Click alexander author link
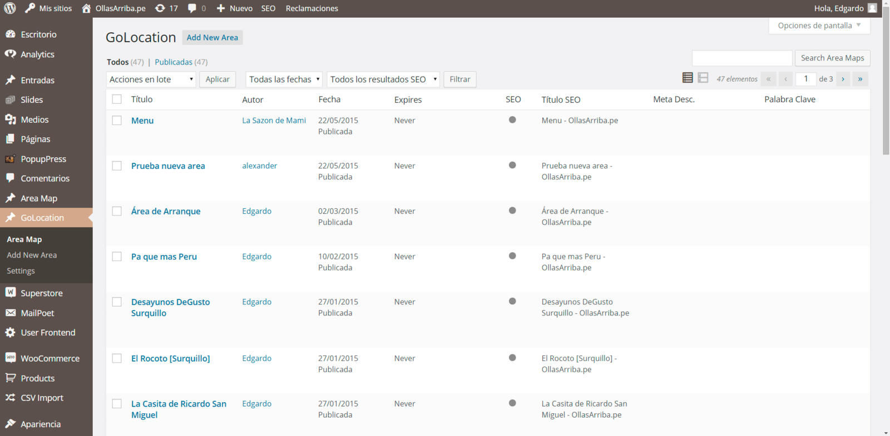Viewport: 890px width, 436px height. [259, 166]
